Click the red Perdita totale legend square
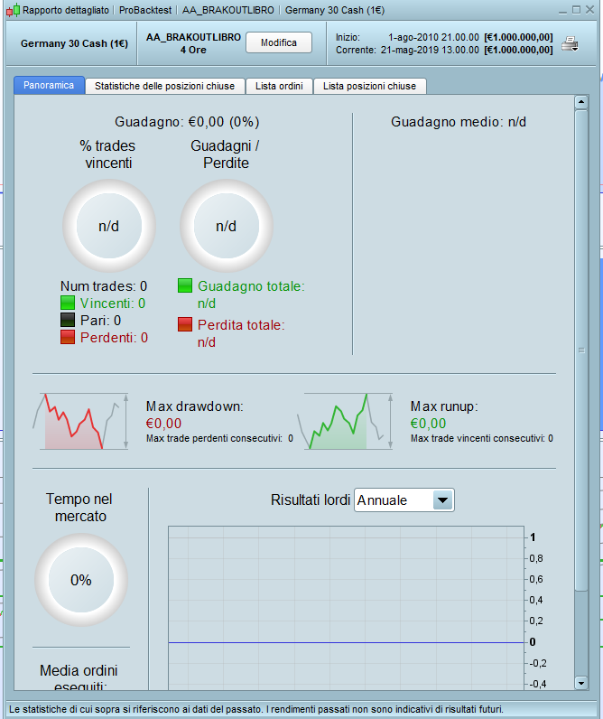This screenshot has width=603, height=719. (185, 324)
